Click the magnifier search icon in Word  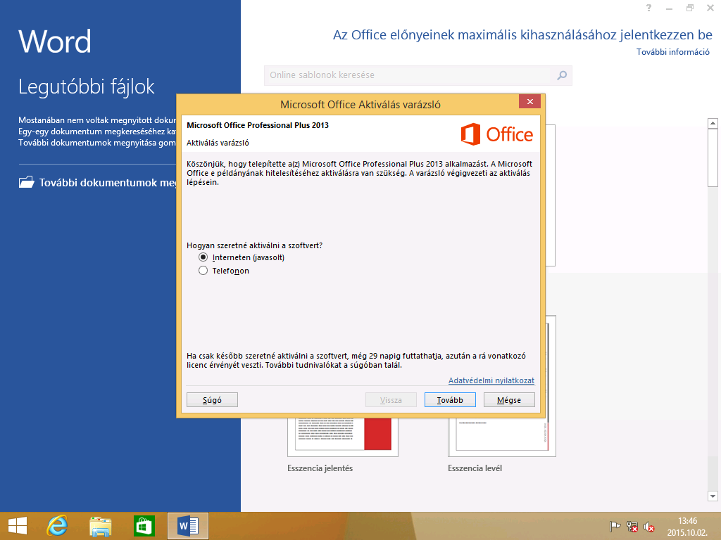tap(562, 75)
